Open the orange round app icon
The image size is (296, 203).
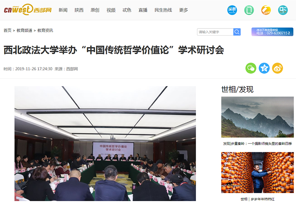pos(266,10)
